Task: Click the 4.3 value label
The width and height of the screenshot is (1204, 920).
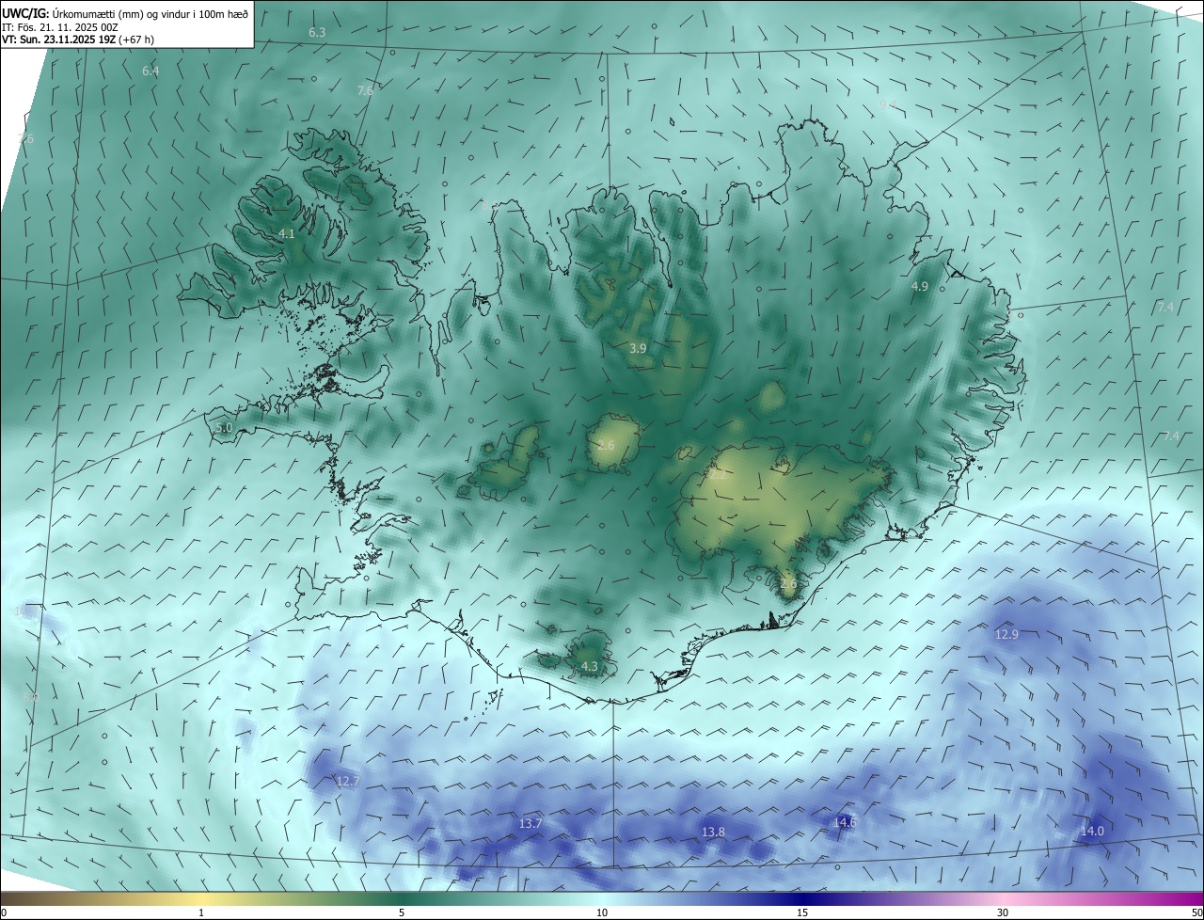Action: tap(590, 667)
